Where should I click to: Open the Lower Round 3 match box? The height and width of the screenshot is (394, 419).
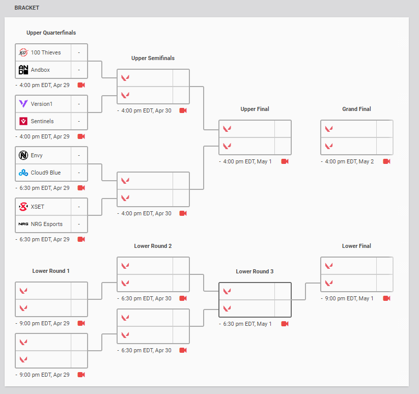pyautogui.click(x=255, y=300)
